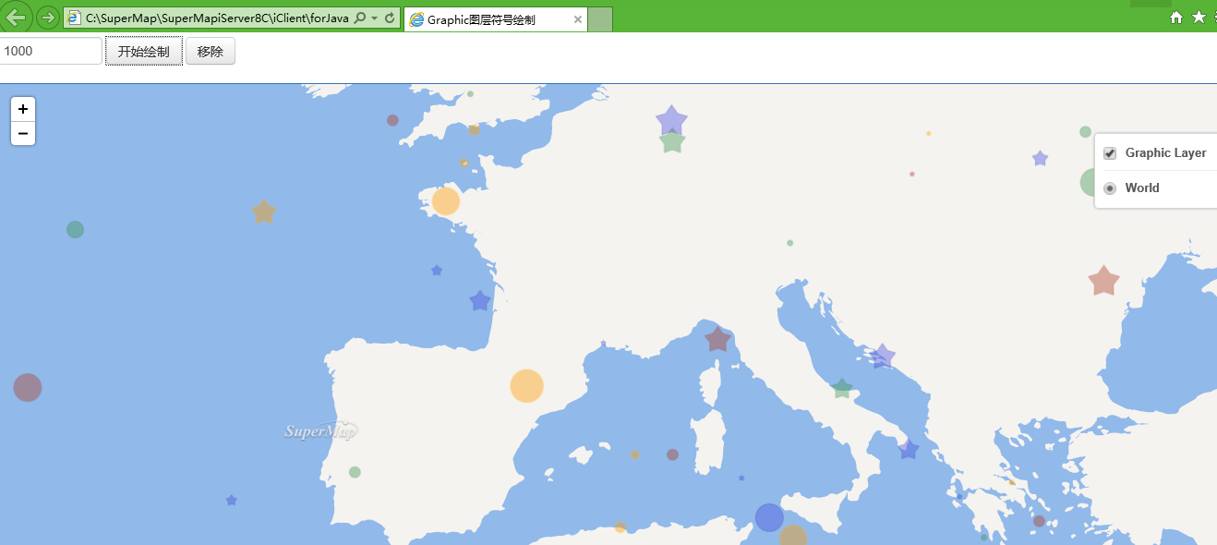Click the green star below the purple star
Screen dimensions: 1217x545
(672, 141)
